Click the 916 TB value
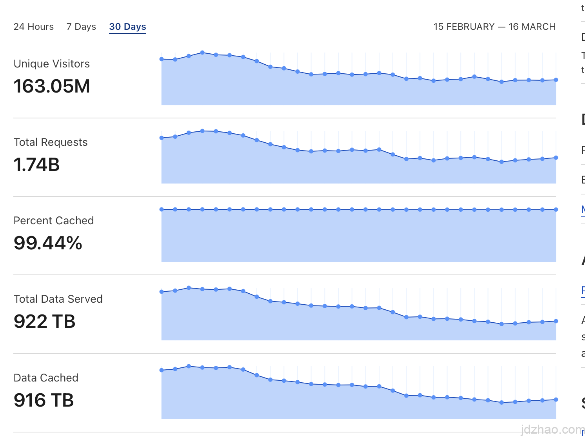This screenshot has width=585, height=436. (x=44, y=400)
